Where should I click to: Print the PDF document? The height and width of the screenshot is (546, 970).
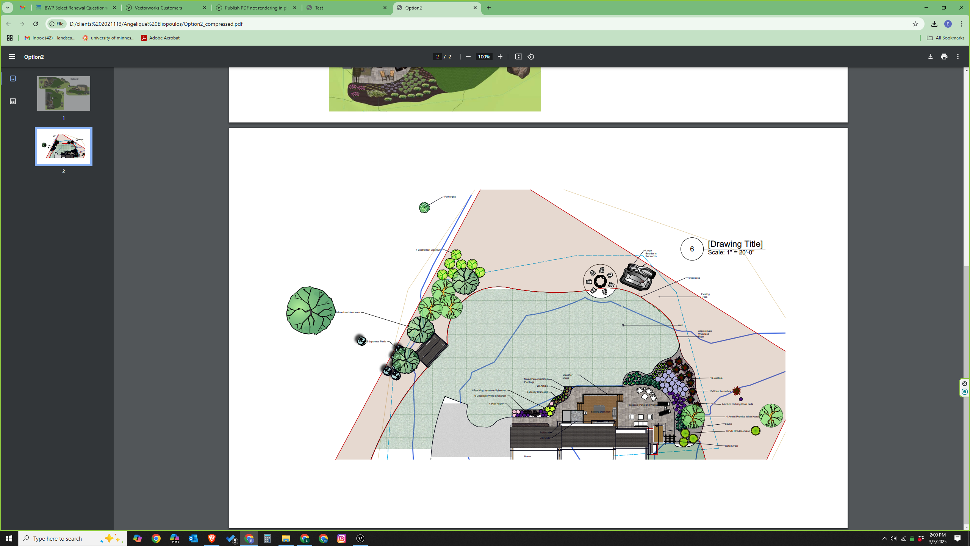tap(944, 56)
